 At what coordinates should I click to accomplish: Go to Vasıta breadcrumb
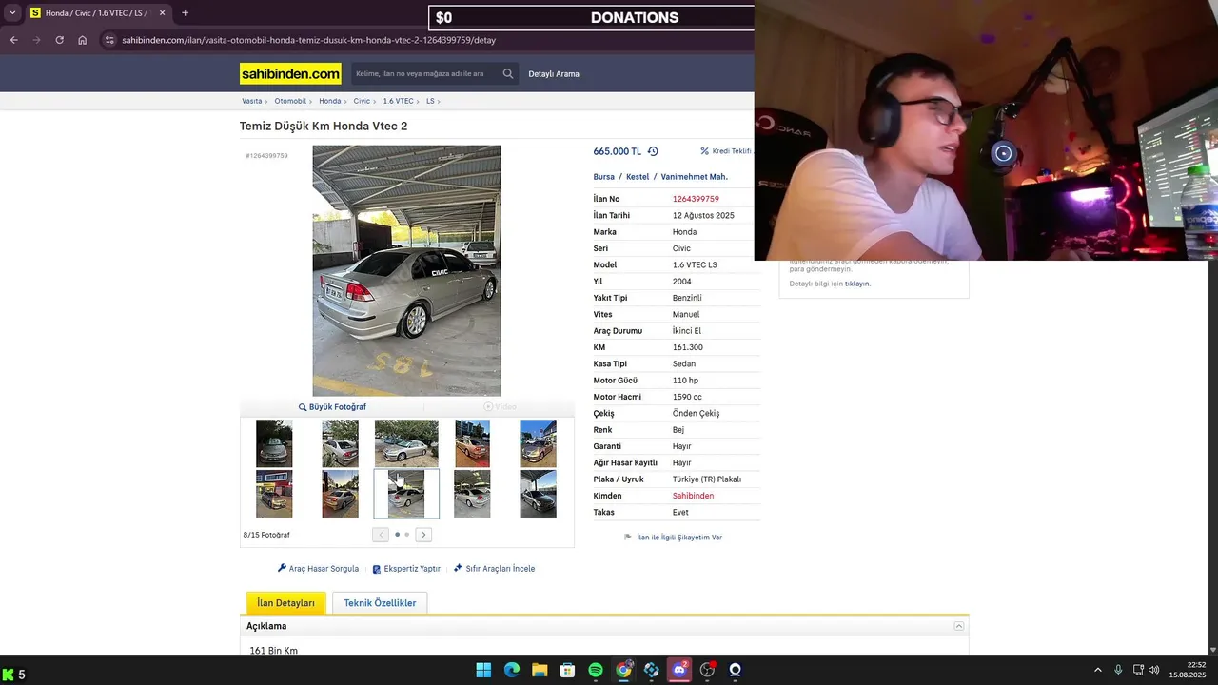(x=251, y=101)
